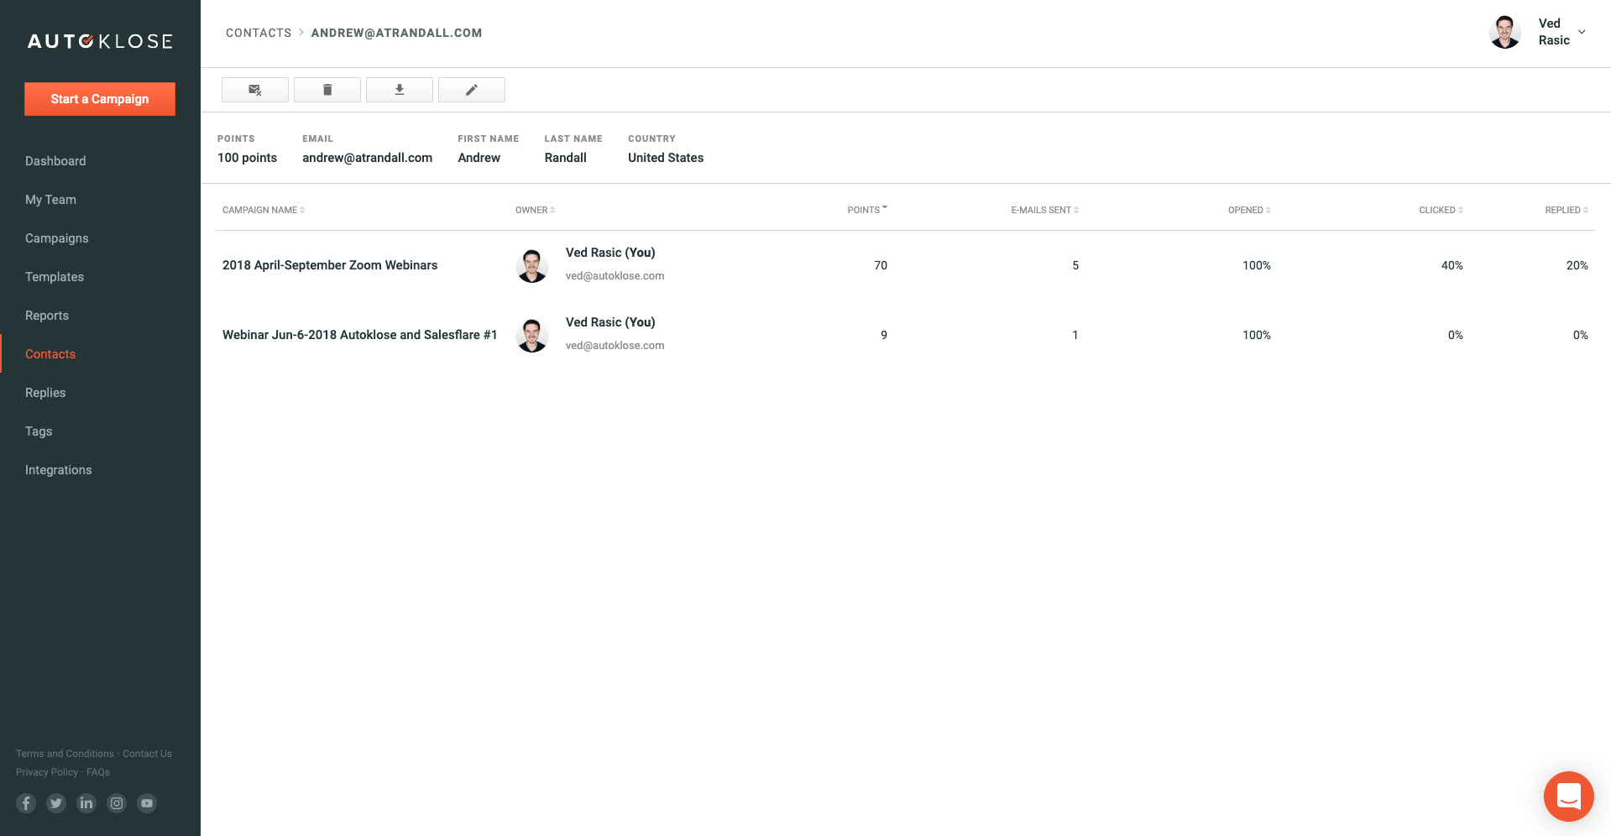Open Campaigns in the sidebar
Viewport: 1611px width, 836px height.
[56, 238]
